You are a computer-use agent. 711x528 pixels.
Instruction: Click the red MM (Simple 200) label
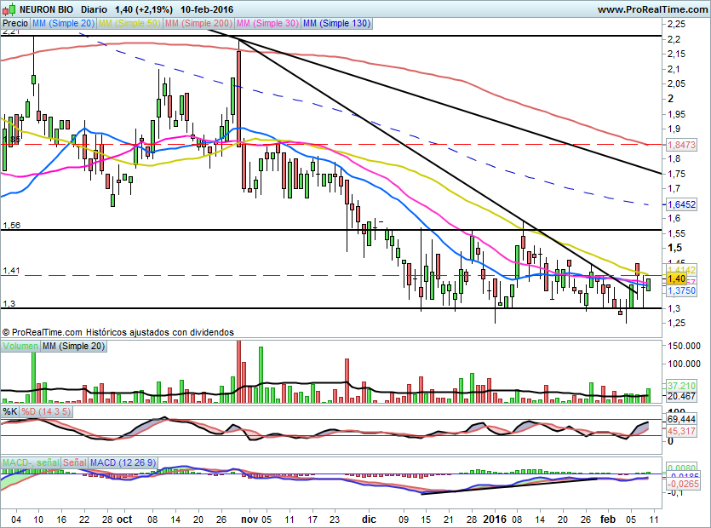tap(198, 24)
